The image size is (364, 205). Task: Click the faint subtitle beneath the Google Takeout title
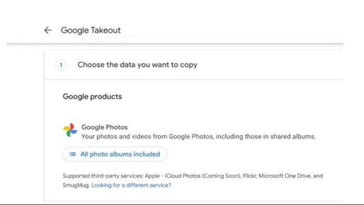[93, 36]
